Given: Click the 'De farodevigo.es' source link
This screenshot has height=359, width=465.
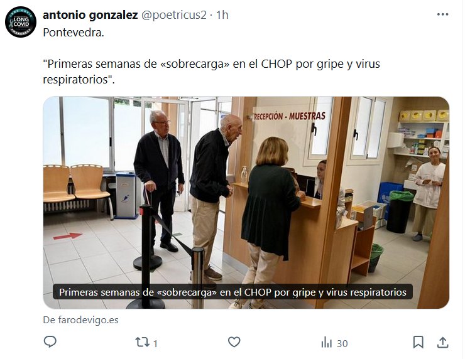Looking at the screenshot, I should pos(80,320).
